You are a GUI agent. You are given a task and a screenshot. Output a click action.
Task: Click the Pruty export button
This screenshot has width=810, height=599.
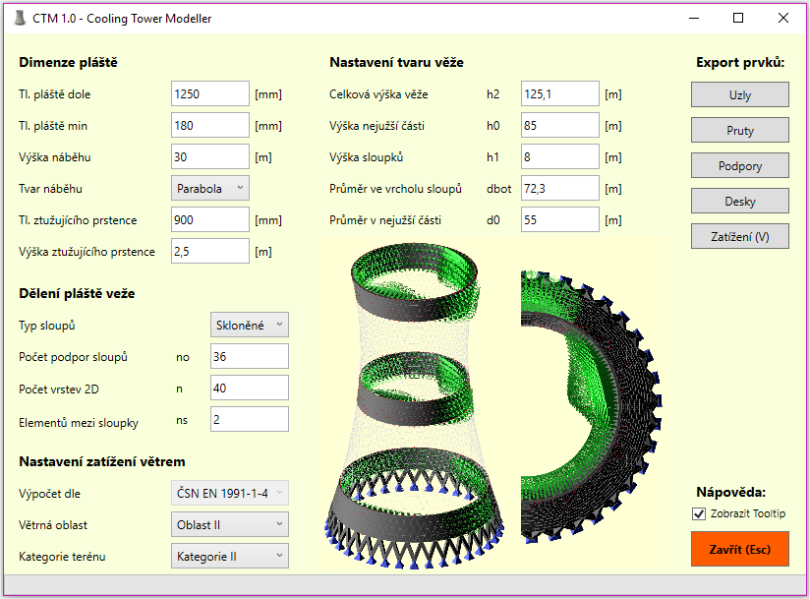[740, 130]
